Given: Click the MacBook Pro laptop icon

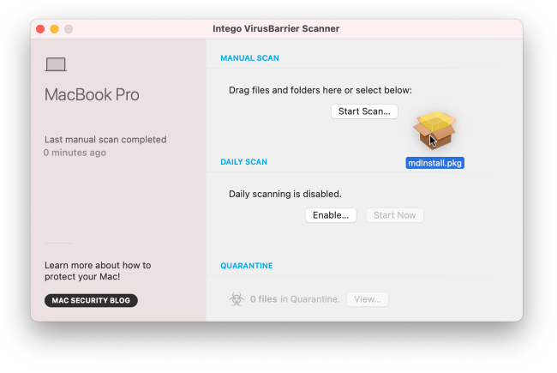Looking at the screenshot, I should (56, 64).
